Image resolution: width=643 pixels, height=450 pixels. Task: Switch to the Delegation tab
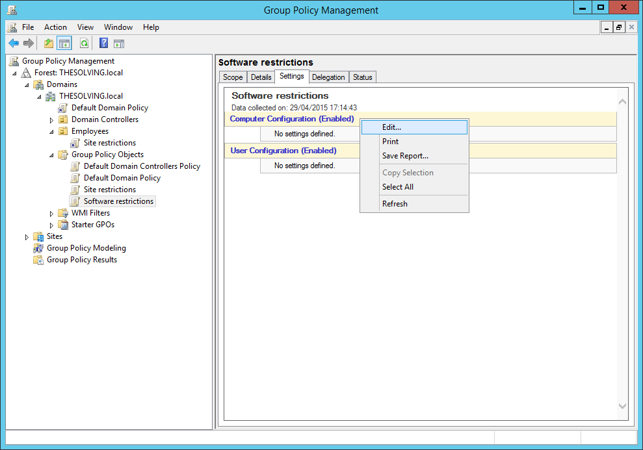click(x=328, y=77)
